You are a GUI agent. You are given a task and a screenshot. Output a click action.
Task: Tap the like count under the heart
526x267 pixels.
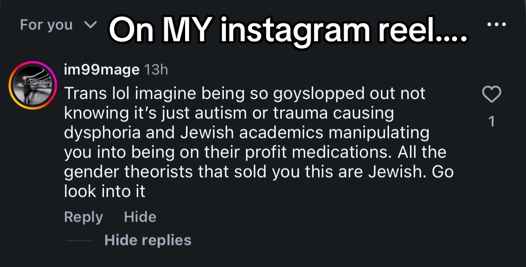pyautogui.click(x=492, y=121)
